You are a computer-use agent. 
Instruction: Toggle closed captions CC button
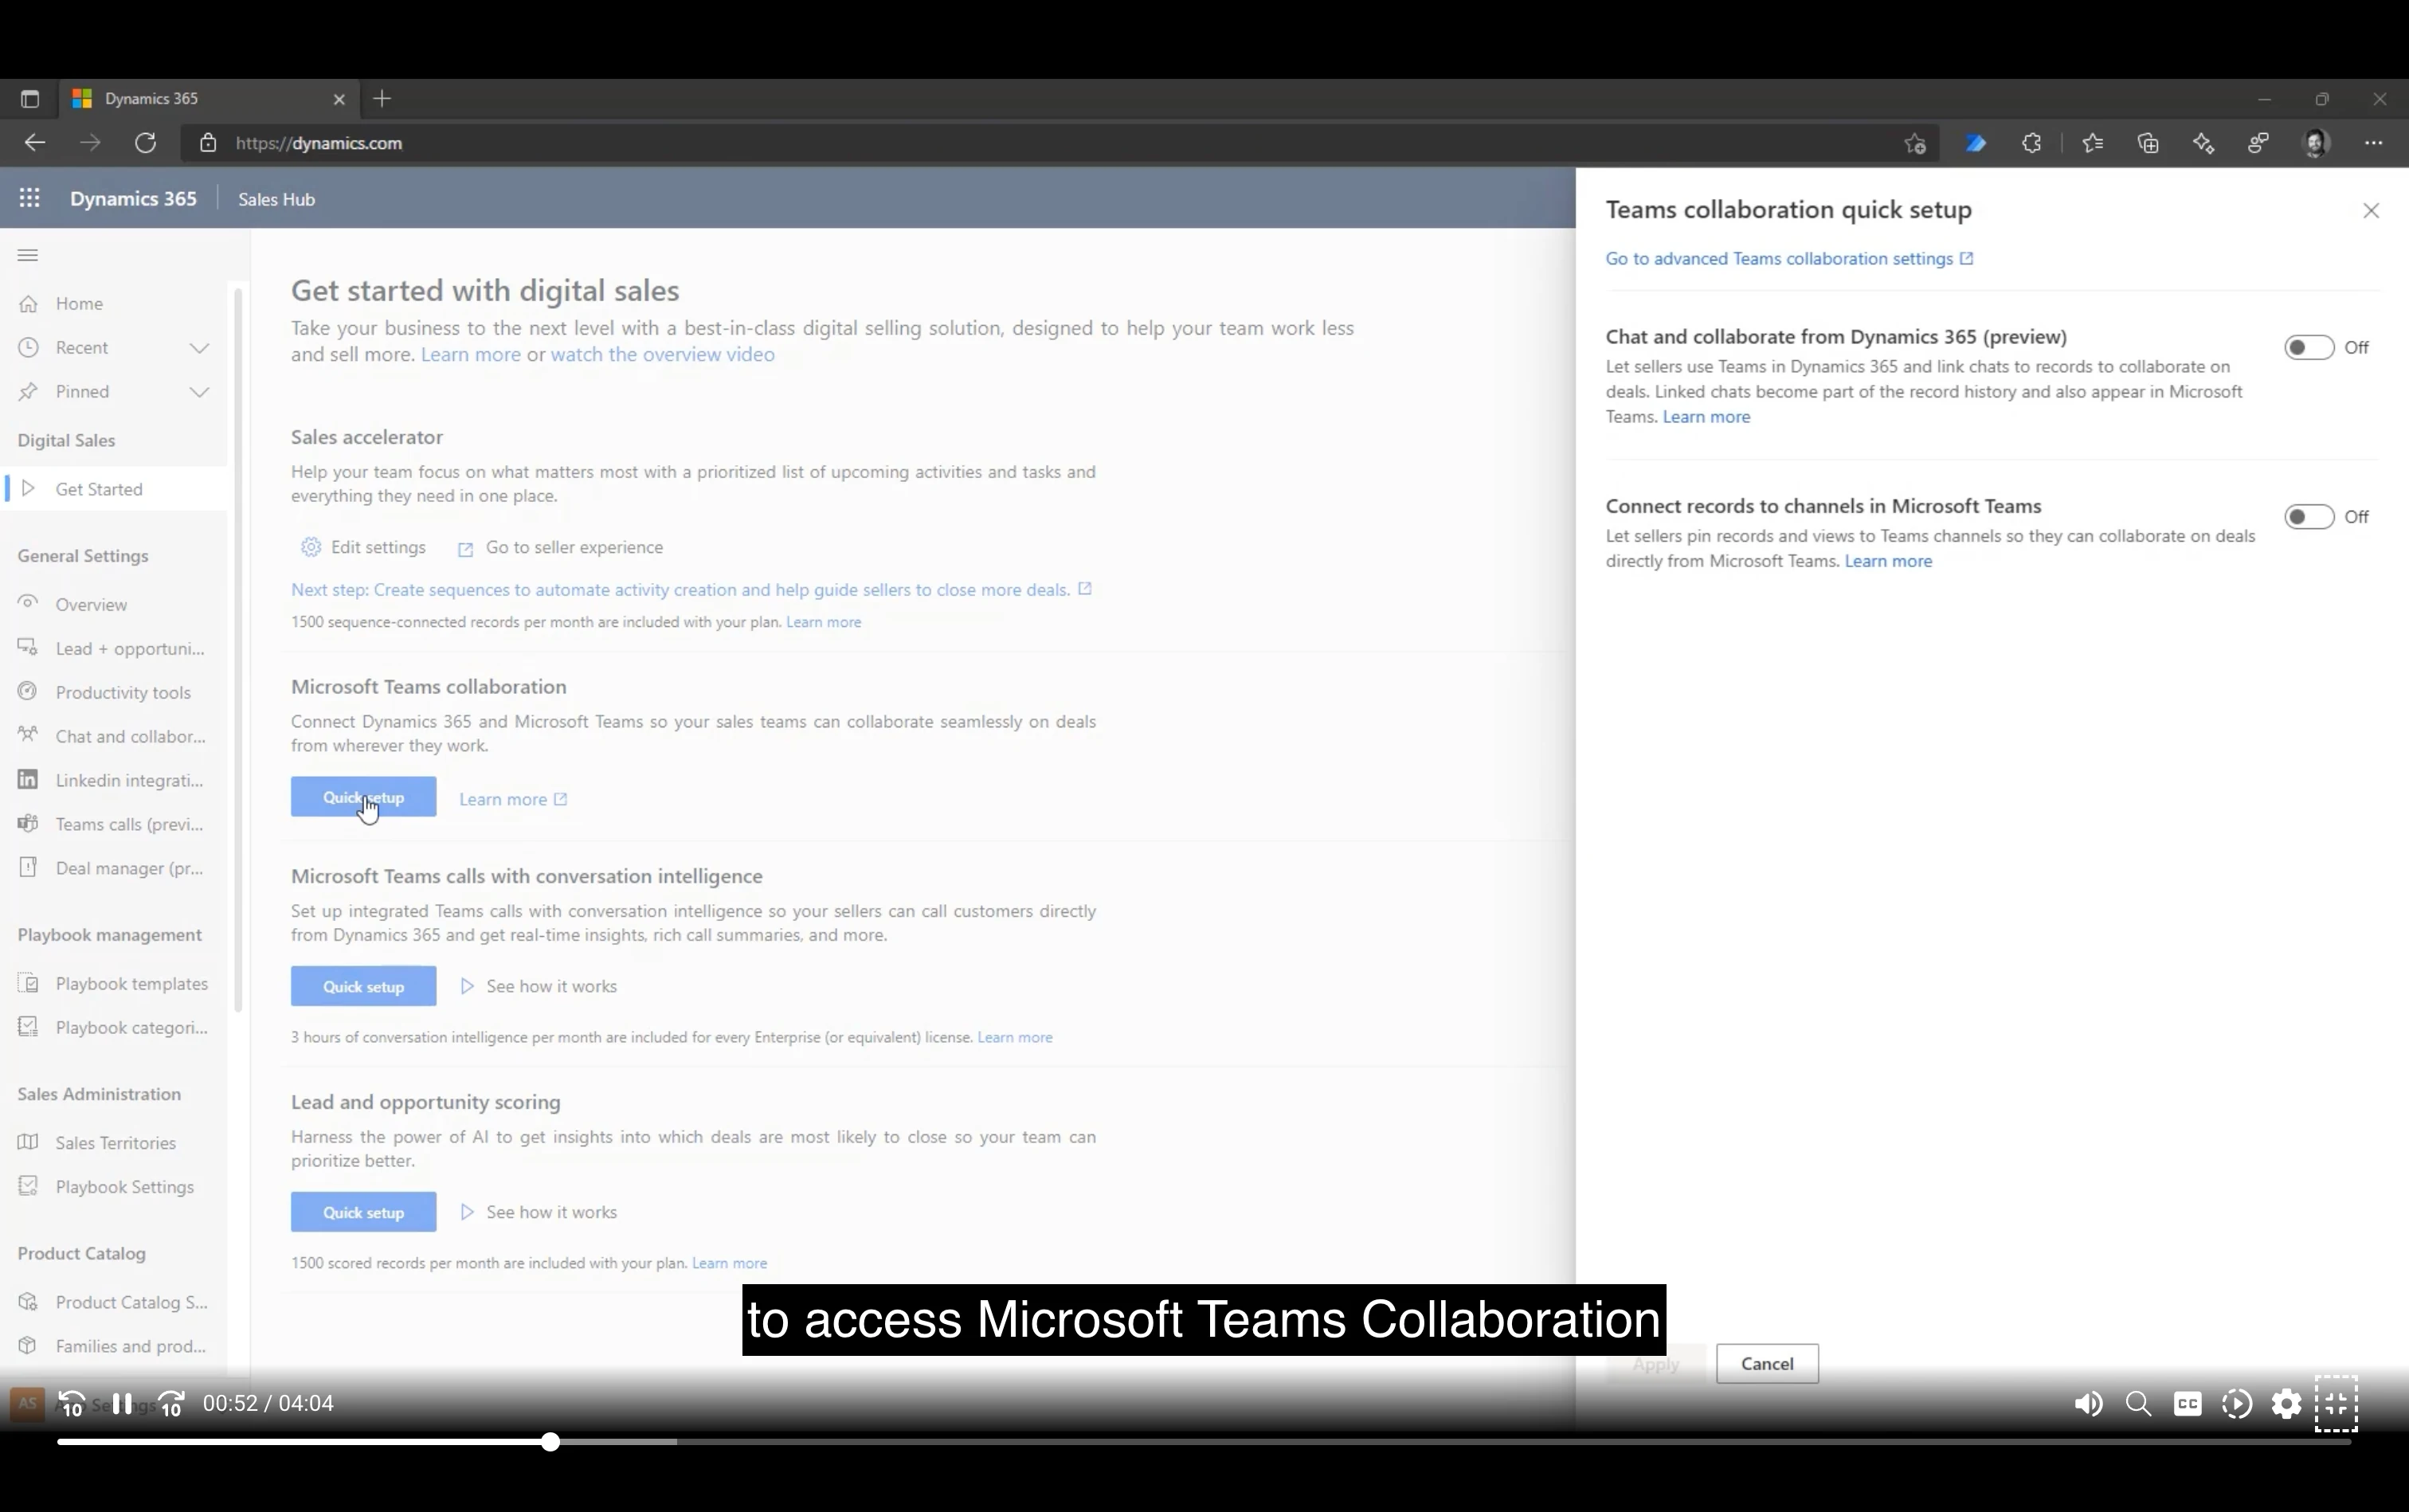(x=2187, y=1404)
